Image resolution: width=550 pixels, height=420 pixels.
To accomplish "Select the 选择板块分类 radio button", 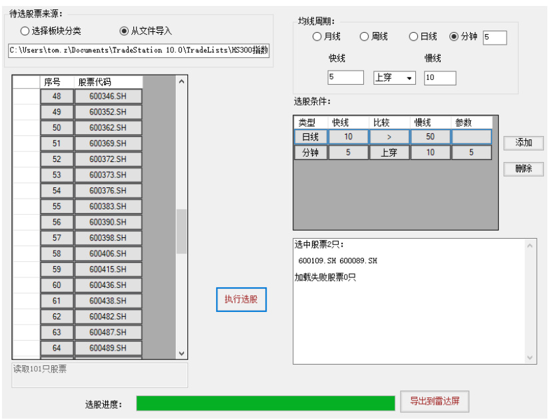I will 25,31.
